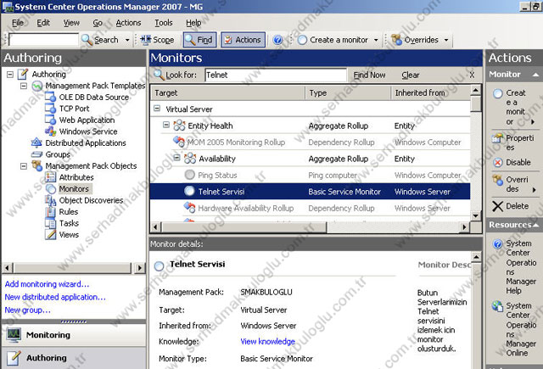The width and height of the screenshot is (543, 369).
Task: Click the Search toolbar magnifier icon
Action: tap(87, 40)
